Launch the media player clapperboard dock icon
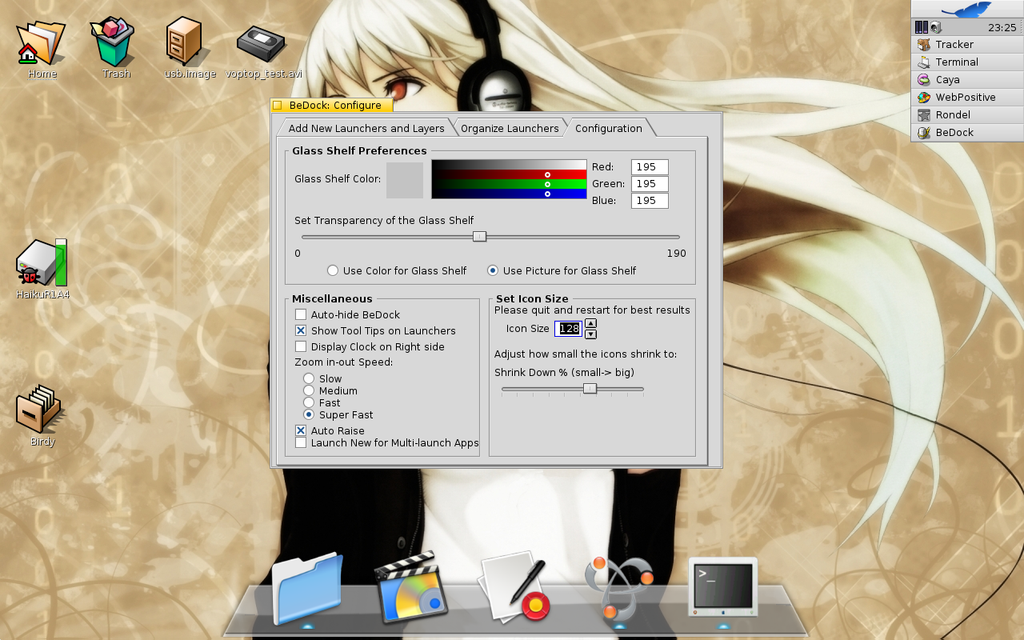Screen dimensions: 1024x640 [410, 588]
